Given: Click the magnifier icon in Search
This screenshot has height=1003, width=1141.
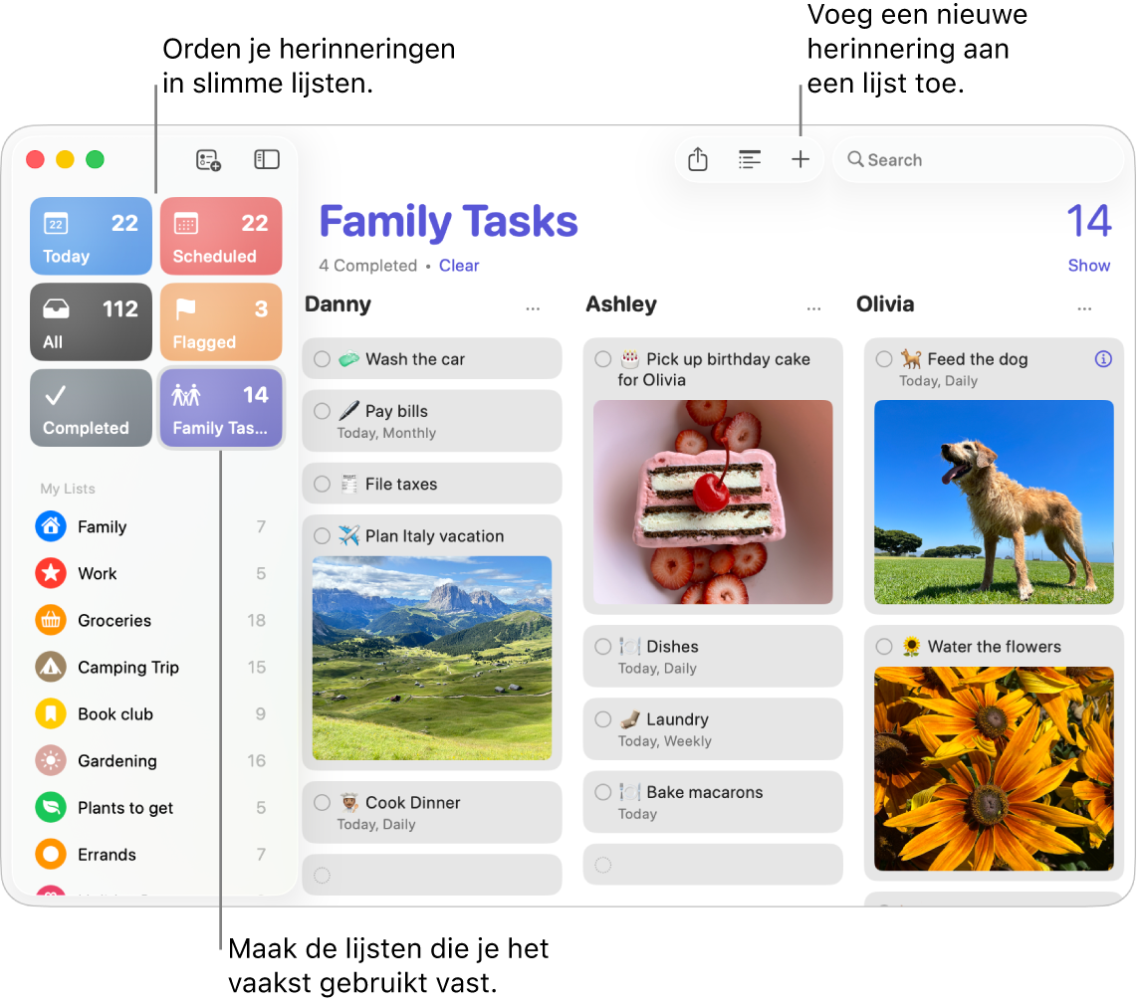Looking at the screenshot, I should click(858, 159).
